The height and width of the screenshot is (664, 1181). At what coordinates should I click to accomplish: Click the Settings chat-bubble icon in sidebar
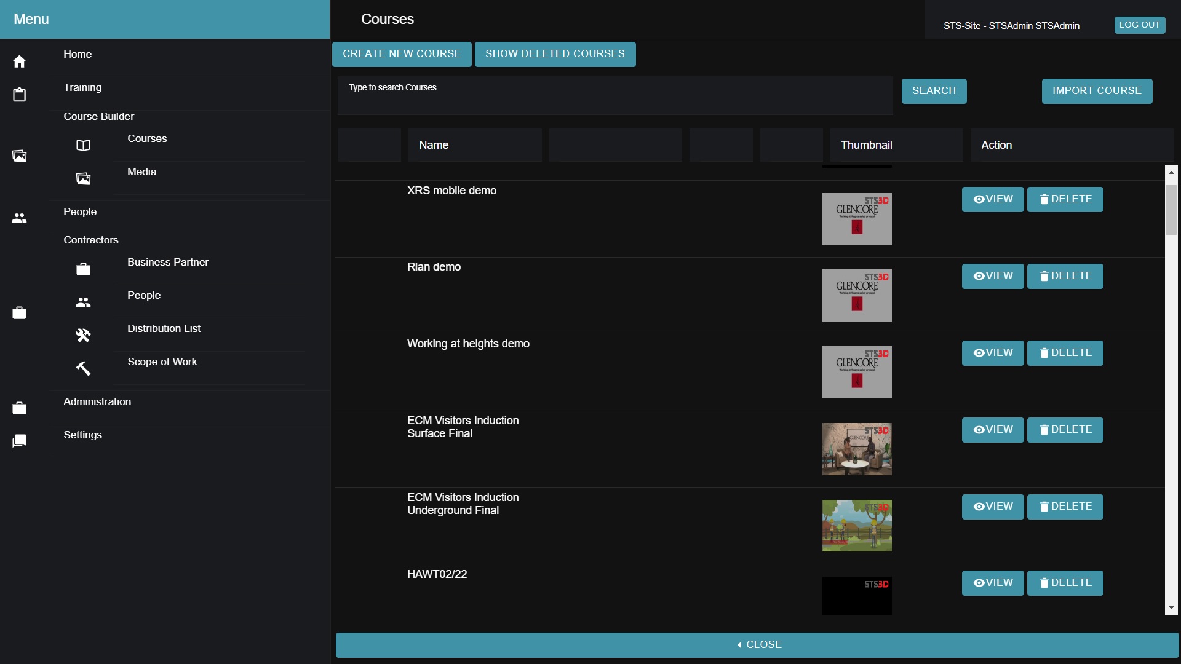pyautogui.click(x=19, y=441)
